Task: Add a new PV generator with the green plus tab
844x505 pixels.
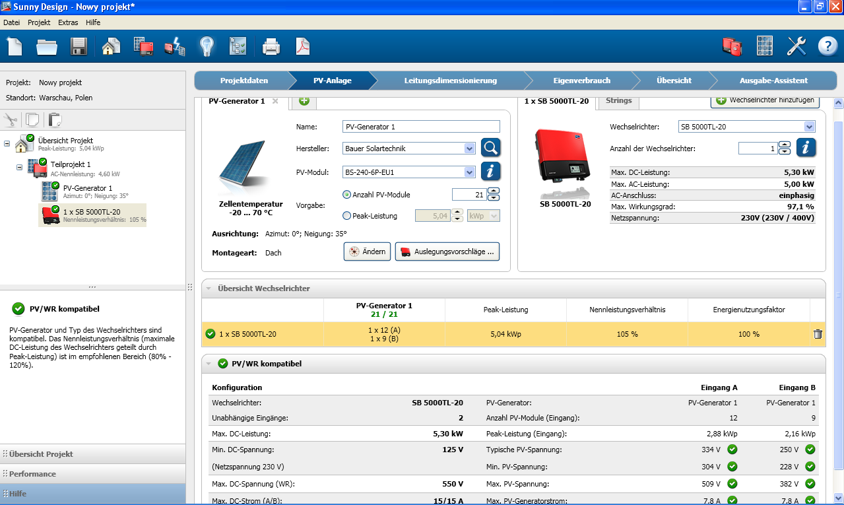Action: 304,101
